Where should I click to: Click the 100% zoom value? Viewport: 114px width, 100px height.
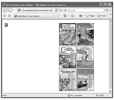pos(101,95)
